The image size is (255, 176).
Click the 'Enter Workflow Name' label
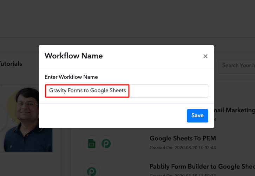pos(71,77)
